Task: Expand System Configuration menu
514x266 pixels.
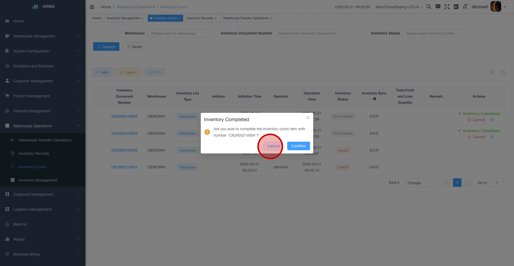Action: 43,51
